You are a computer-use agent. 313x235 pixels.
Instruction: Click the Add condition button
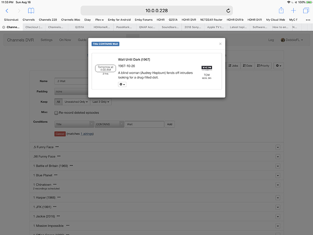click(170, 124)
